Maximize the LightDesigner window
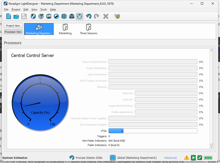Screen dimensions: 220x163 202,4
